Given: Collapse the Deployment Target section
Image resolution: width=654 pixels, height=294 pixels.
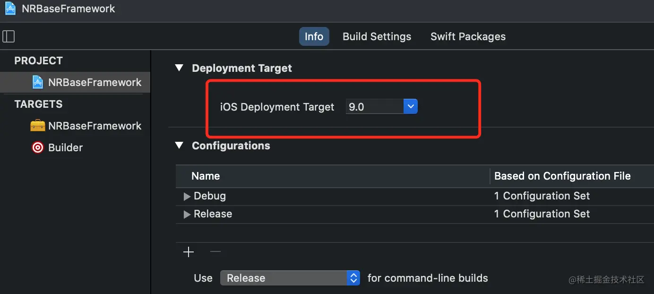Looking at the screenshot, I should point(179,68).
